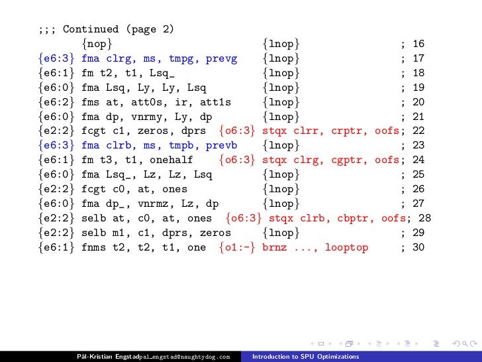Click red 'stqx clrg, cgptr, oofs' instruction
482x362 pixels.
point(330,160)
